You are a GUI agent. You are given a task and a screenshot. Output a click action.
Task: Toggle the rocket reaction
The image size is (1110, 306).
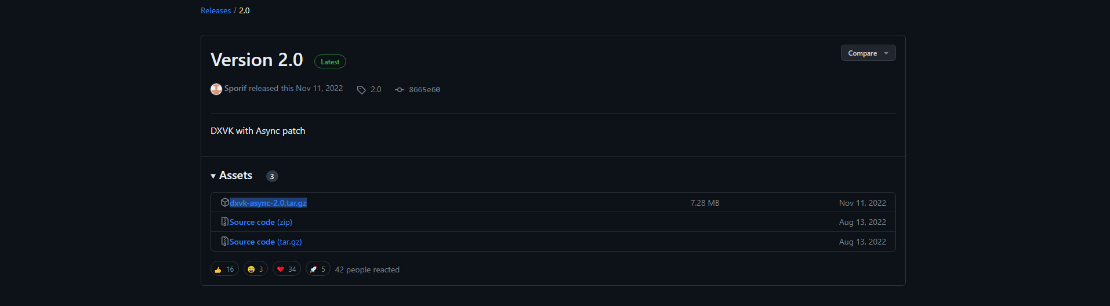point(318,269)
